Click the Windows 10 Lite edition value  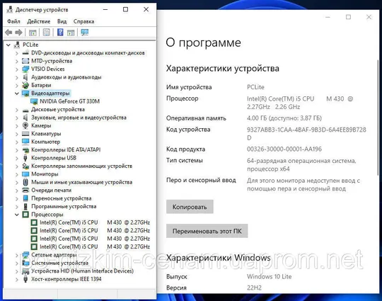[x=270, y=277]
